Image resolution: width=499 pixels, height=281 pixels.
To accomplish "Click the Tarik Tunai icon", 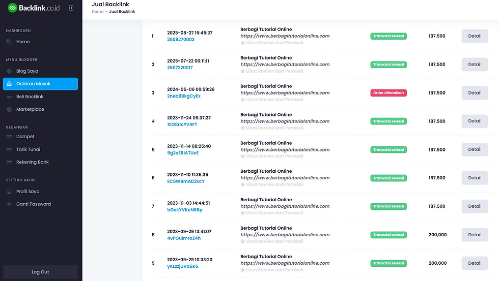I will coord(9,149).
